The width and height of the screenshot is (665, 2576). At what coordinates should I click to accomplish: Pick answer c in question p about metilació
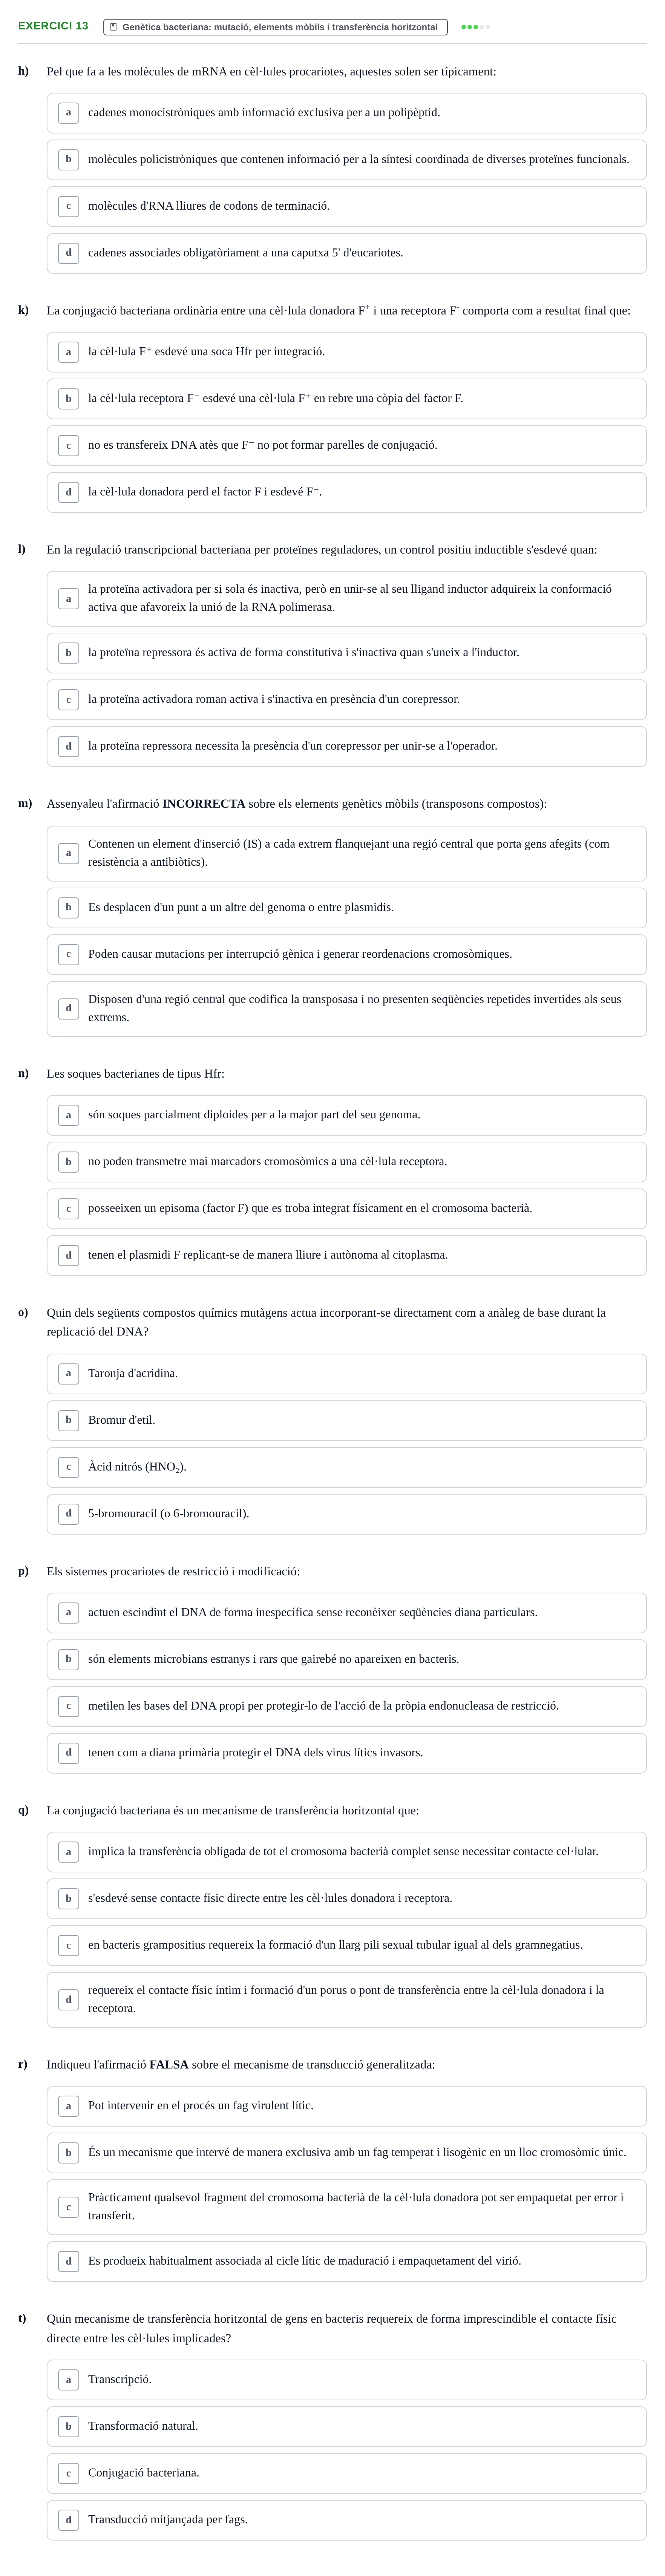point(346,1706)
